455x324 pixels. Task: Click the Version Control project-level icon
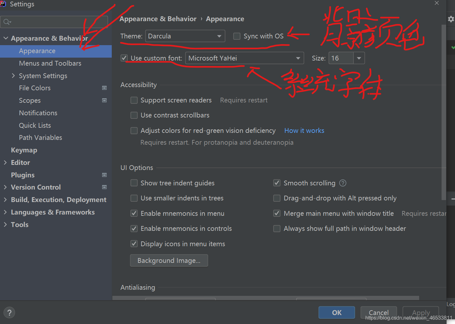click(x=104, y=187)
